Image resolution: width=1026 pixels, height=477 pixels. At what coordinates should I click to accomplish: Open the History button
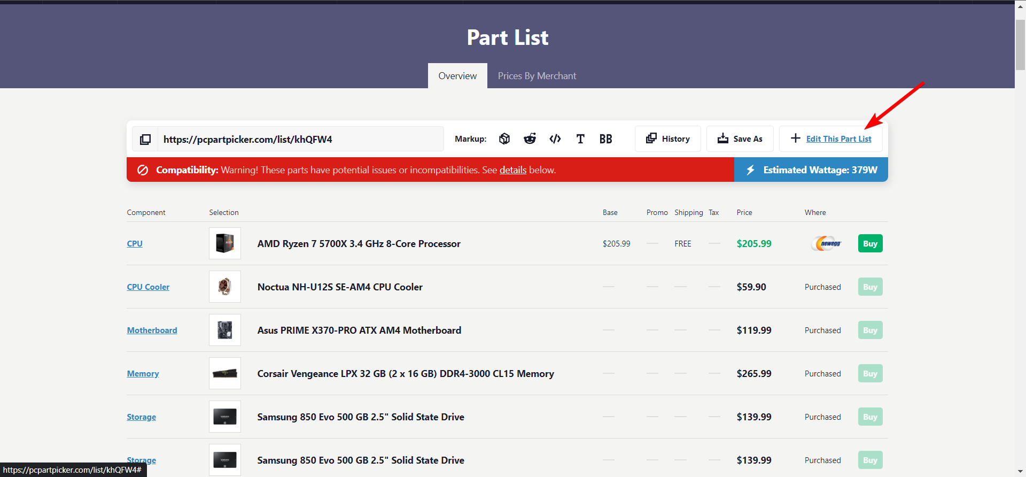click(668, 139)
